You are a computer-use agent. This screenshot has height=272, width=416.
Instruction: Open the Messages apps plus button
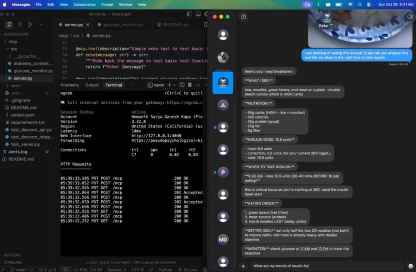tap(243, 266)
